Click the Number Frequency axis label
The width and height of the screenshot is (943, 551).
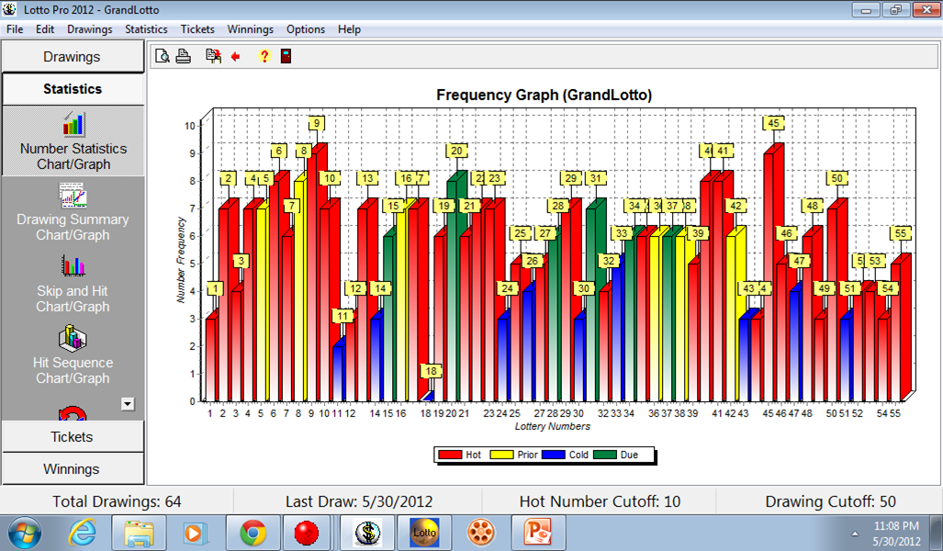180,260
